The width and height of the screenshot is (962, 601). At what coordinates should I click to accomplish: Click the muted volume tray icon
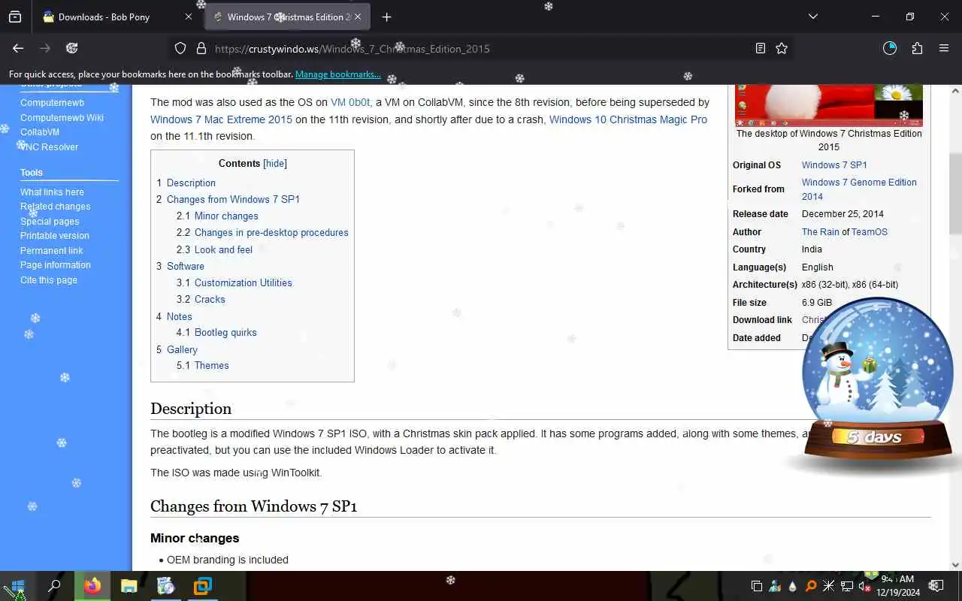point(864,587)
